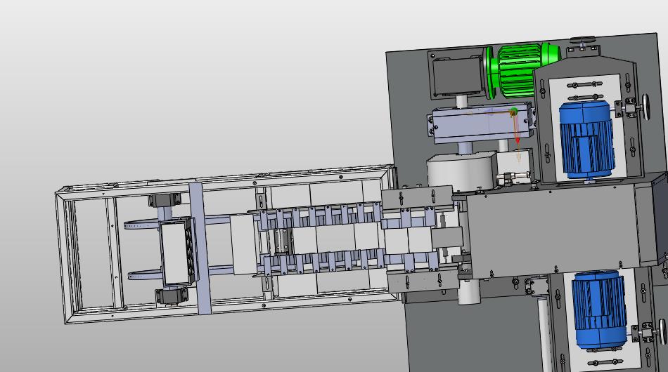Select the lower bearing block on the conveyor frame
668x372 pixels.
[171, 296]
